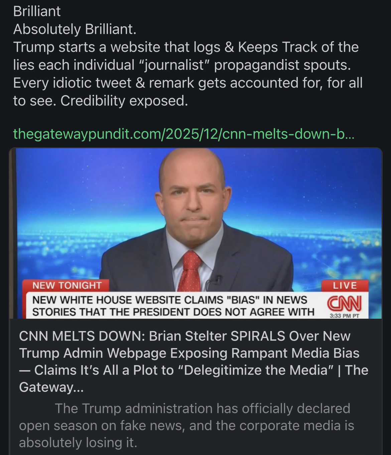Click the 3:33 PM PT timestamp
Image resolution: width=391 pixels, height=455 pixels.
point(344,316)
